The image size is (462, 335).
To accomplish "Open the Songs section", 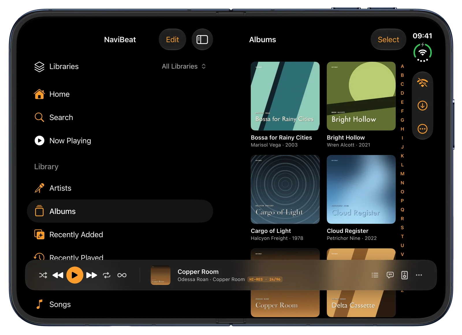I will [120, 304].
